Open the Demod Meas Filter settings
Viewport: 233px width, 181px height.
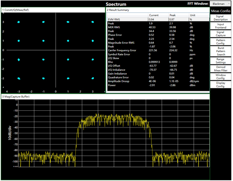tap(220, 69)
